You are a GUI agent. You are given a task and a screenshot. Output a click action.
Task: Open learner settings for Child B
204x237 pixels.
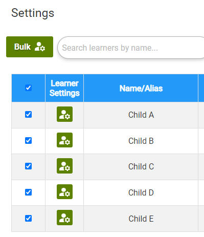point(64,140)
